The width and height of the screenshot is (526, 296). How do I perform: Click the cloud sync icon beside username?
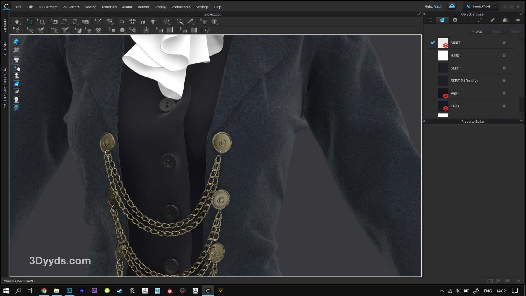[x=452, y=6]
